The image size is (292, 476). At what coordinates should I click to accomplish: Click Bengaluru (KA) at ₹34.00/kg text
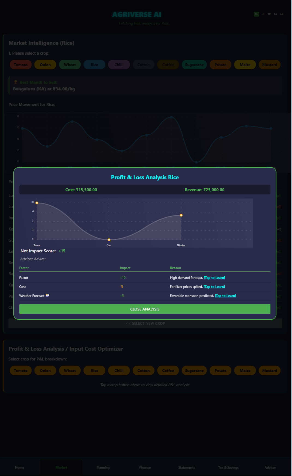point(44,89)
